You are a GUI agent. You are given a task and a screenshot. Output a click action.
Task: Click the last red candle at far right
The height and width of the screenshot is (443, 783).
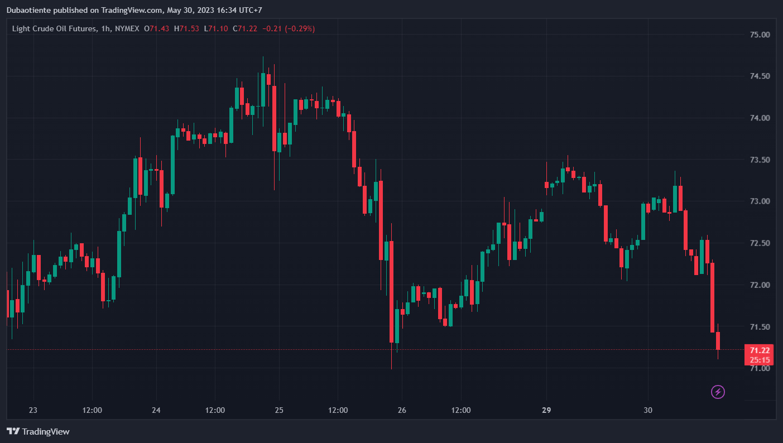(718, 340)
